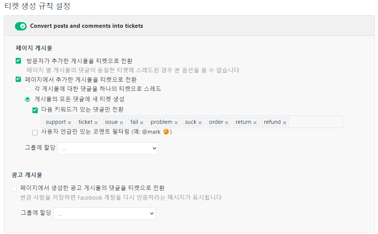378x234 pixels.
Task: Delete the 'refund' keyword tag
Action: (285, 123)
